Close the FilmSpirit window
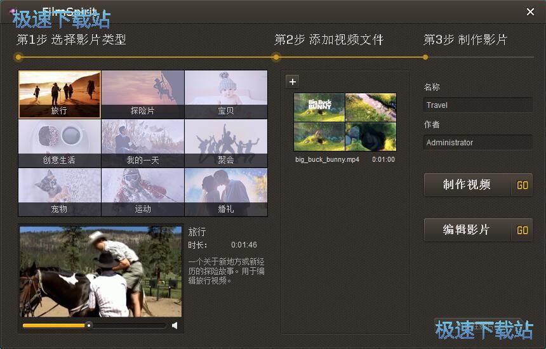546x349 pixels. pos(530,12)
